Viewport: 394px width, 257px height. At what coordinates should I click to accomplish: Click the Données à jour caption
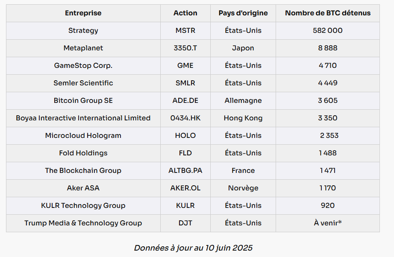pyautogui.click(x=193, y=248)
